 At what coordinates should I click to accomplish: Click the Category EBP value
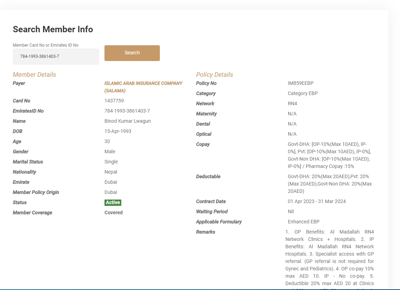click(303, 94)
